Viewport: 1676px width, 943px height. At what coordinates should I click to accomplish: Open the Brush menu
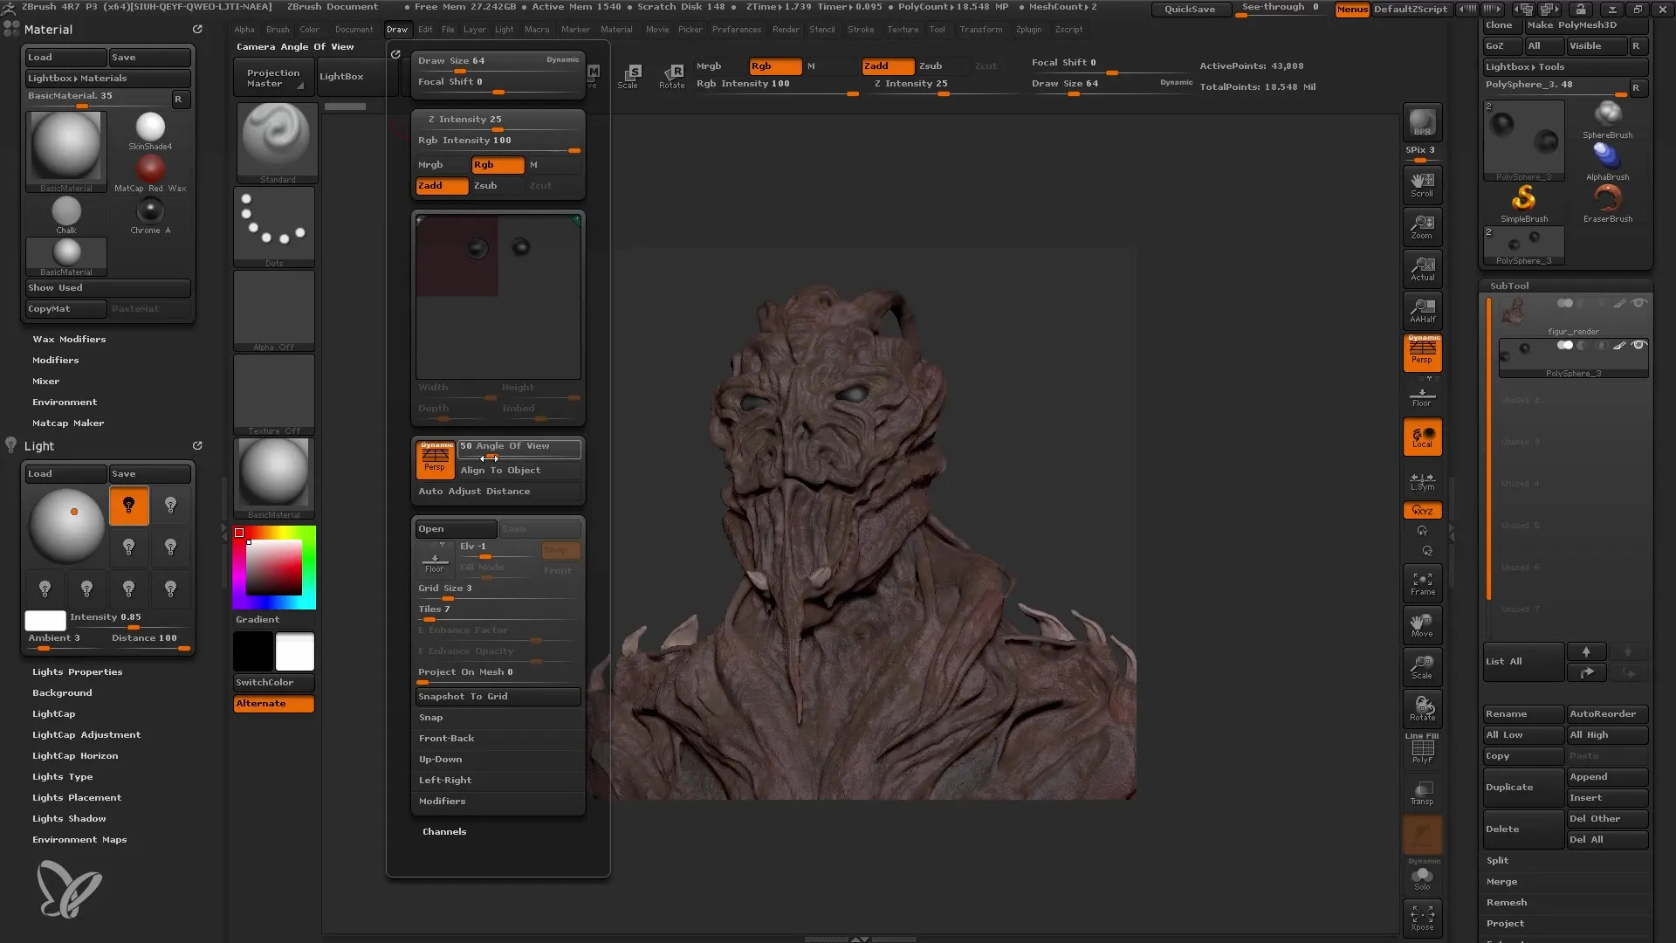(x=278, y=29)
